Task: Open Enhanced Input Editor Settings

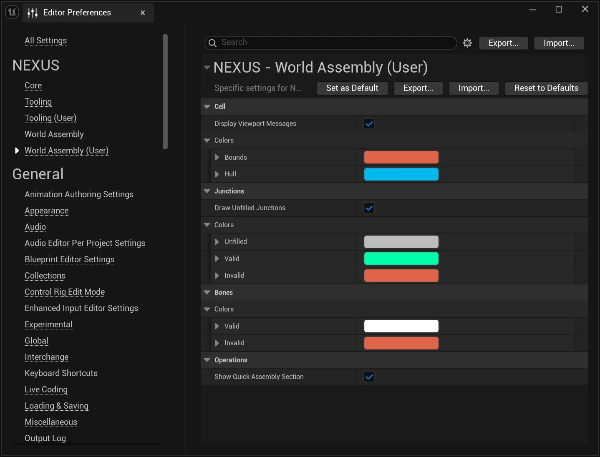Action: pyautogui.click(x=81, y=308)
